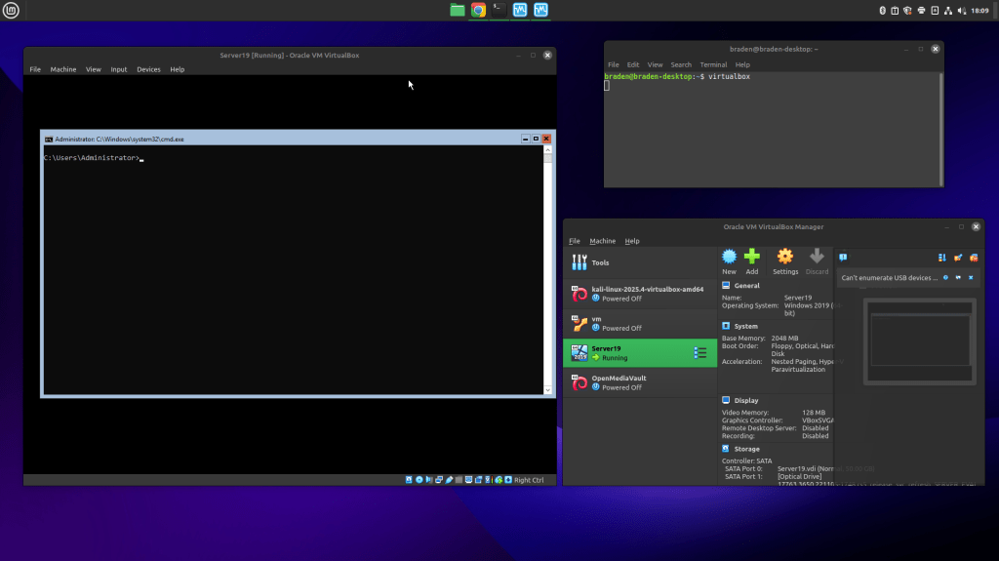Dismiss the USB devices error notification
The image size is (999, 561).
(x=973, y=277)
